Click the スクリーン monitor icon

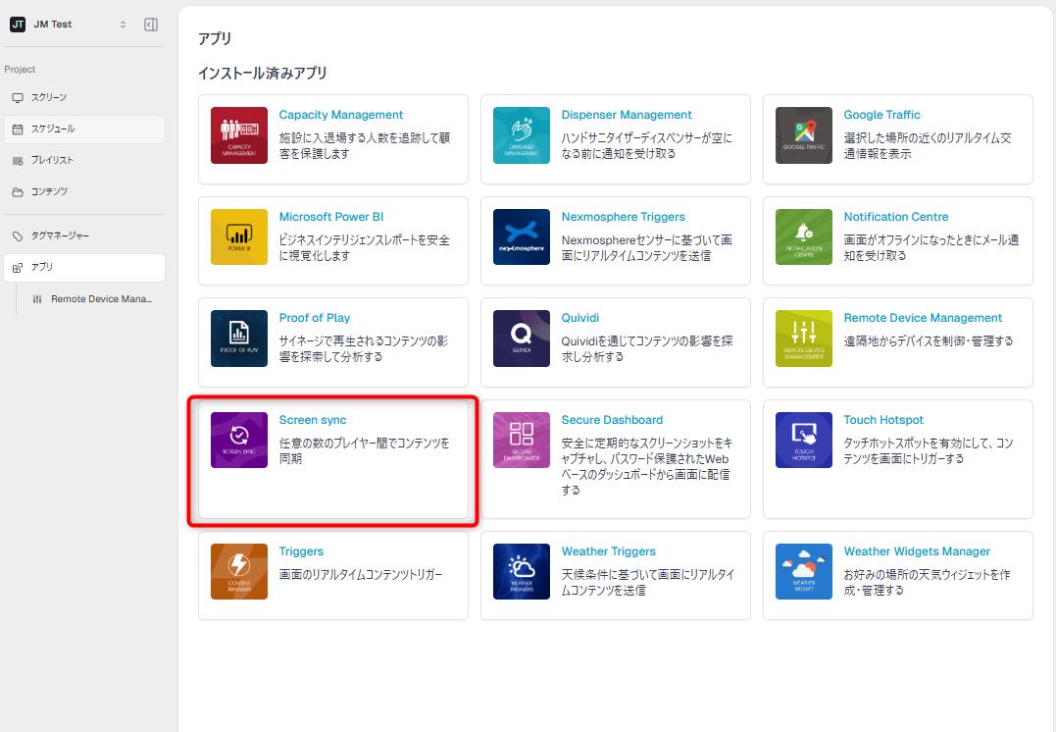18,98
